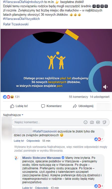This screenshot has width=112, height=189.
Task: Attach a photo using the camera icon
Action: (92, 122)
